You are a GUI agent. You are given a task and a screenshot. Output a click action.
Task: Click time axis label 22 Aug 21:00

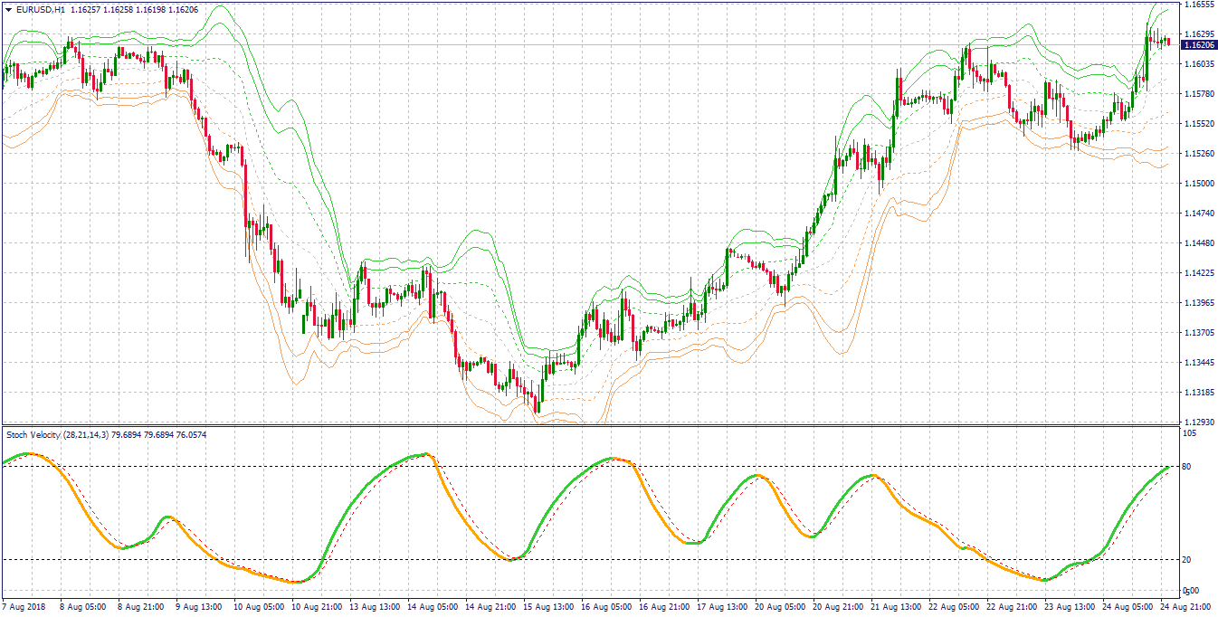(x=1012, y=609)
